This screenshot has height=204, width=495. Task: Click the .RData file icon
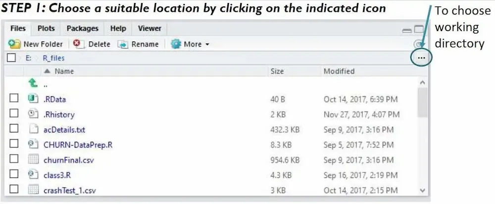[x=34, y=99]
